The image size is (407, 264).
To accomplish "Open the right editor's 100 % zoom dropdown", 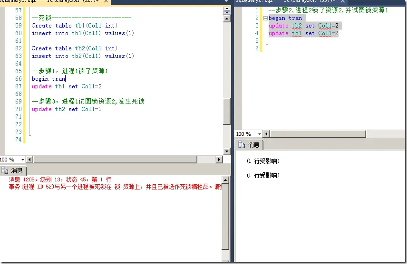I will click(259, 134).
